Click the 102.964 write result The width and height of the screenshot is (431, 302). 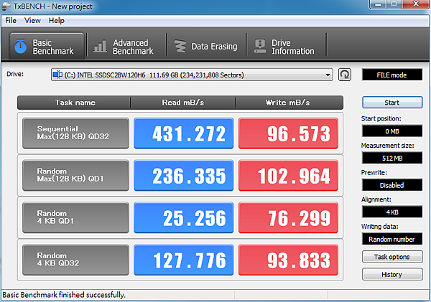coord(288,176)
